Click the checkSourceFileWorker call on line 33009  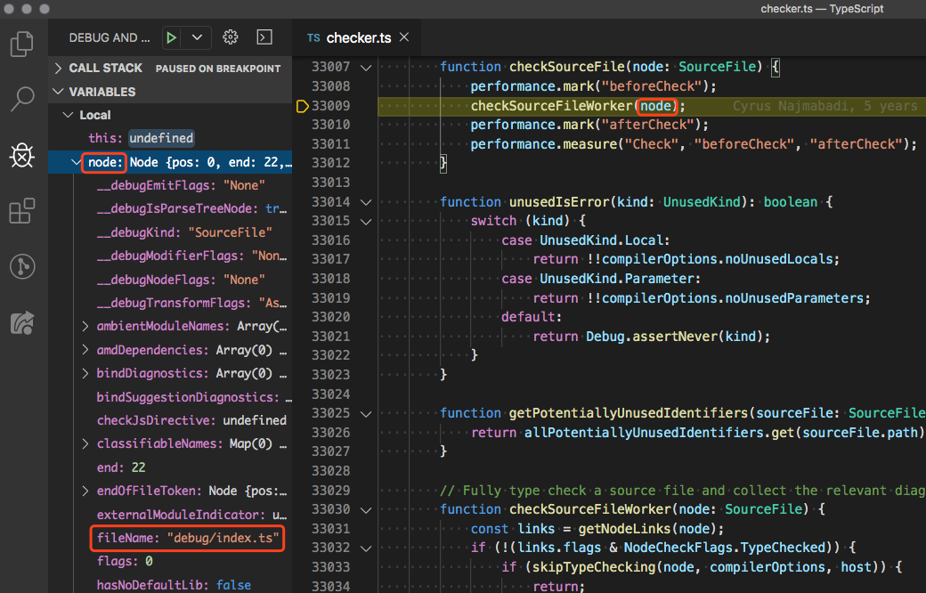552,106
